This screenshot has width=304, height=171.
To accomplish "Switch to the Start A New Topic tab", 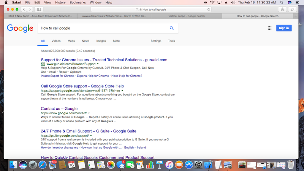I will pos(40,16).
